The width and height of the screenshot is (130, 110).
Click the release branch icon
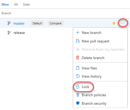(x=9, y=33)
